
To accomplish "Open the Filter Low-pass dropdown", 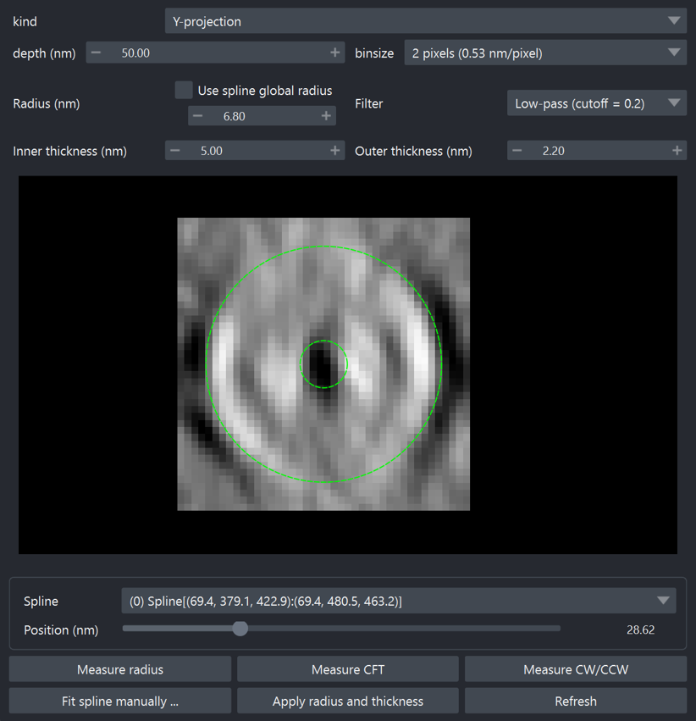I will [596, 103].
